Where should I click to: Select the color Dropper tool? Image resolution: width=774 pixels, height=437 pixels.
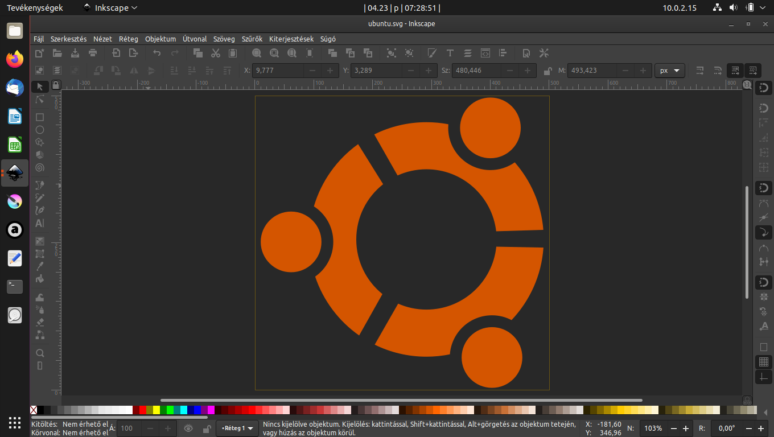pyautogui.click(x=39, y=266)
